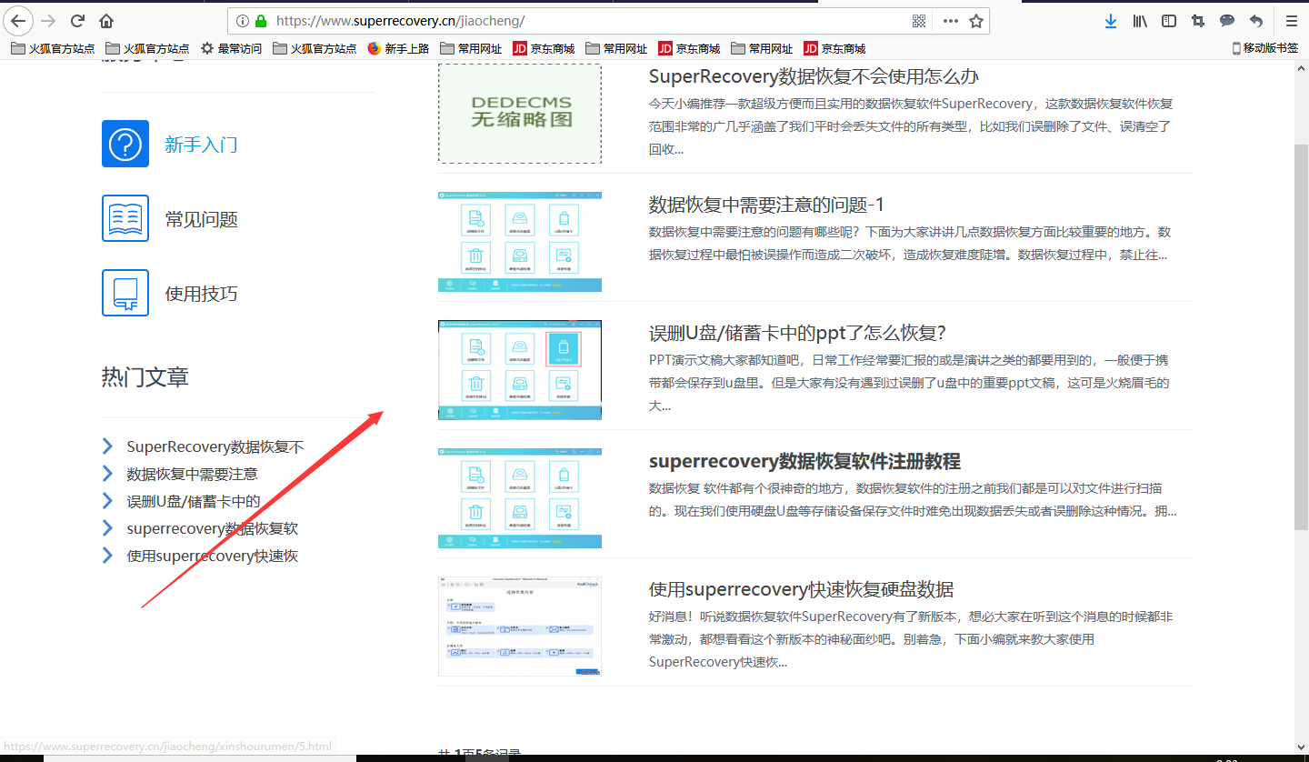The image size is (1309, 762).
Task: Open article '使用superrecovery快速恢复硬盘数据'
Action: tap(801, 589)
